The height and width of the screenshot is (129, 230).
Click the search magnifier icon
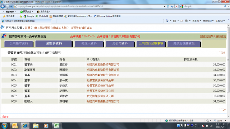coord(225,6)
